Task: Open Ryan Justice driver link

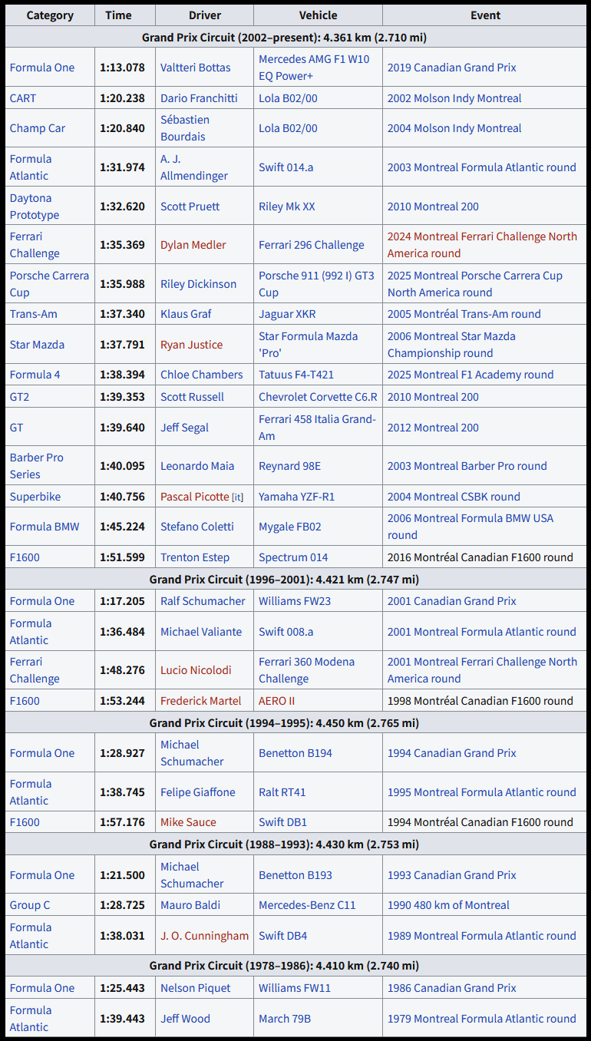Action: click(191, 345)
